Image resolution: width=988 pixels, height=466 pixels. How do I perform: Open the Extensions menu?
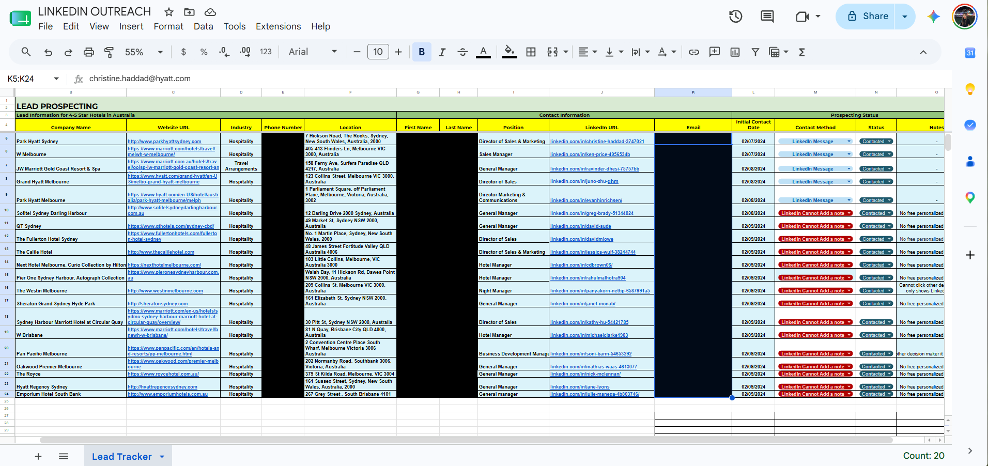click(279, 26)
